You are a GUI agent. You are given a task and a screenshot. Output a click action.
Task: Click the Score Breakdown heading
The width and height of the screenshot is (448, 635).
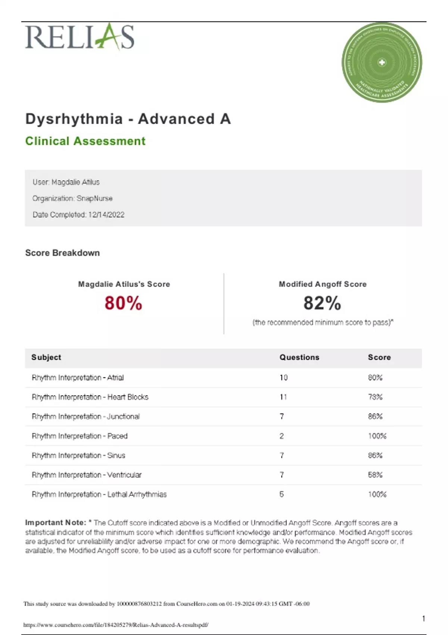point(62,253)
